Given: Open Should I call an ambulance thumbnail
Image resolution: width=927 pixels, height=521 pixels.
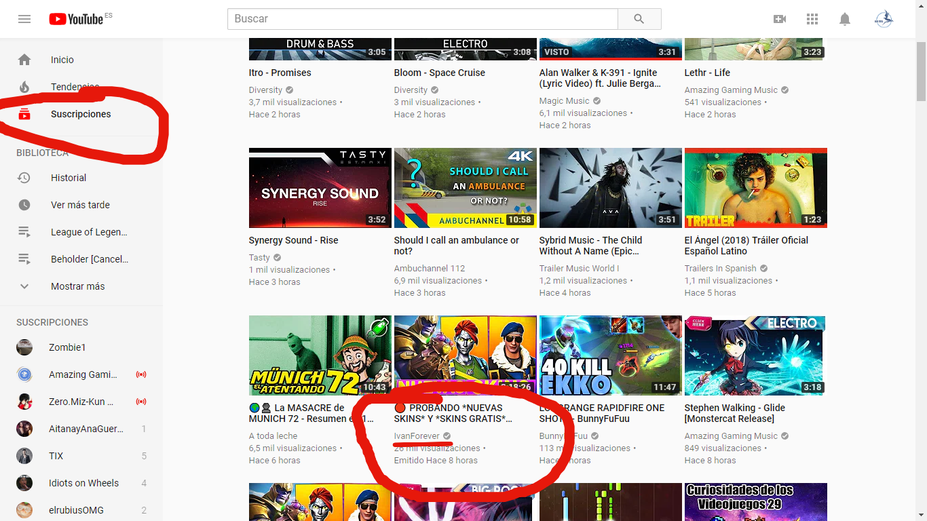Looking at the screenshot, I should 466,188.
